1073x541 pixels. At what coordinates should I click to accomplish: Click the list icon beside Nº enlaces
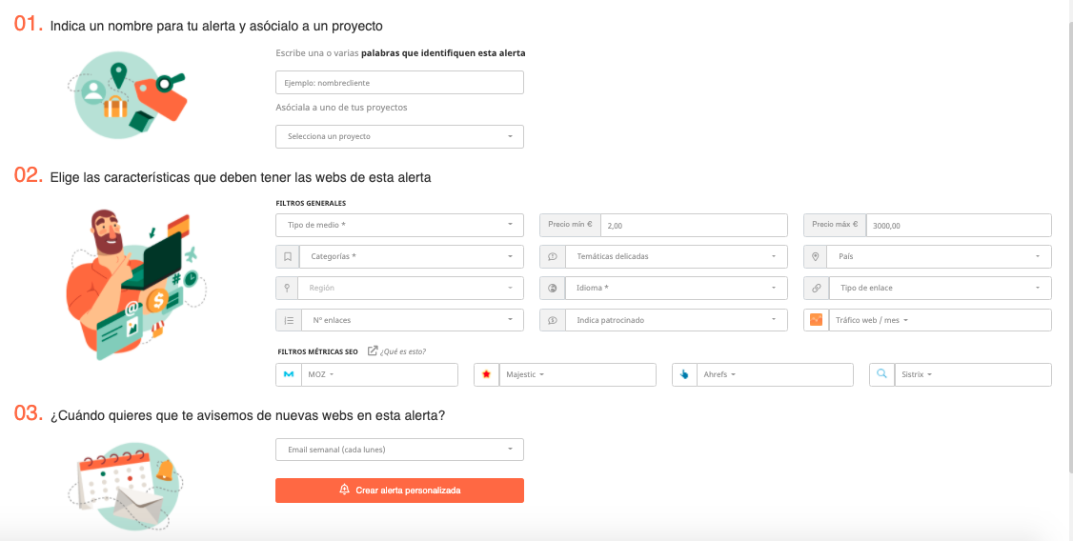coord(288,320)
